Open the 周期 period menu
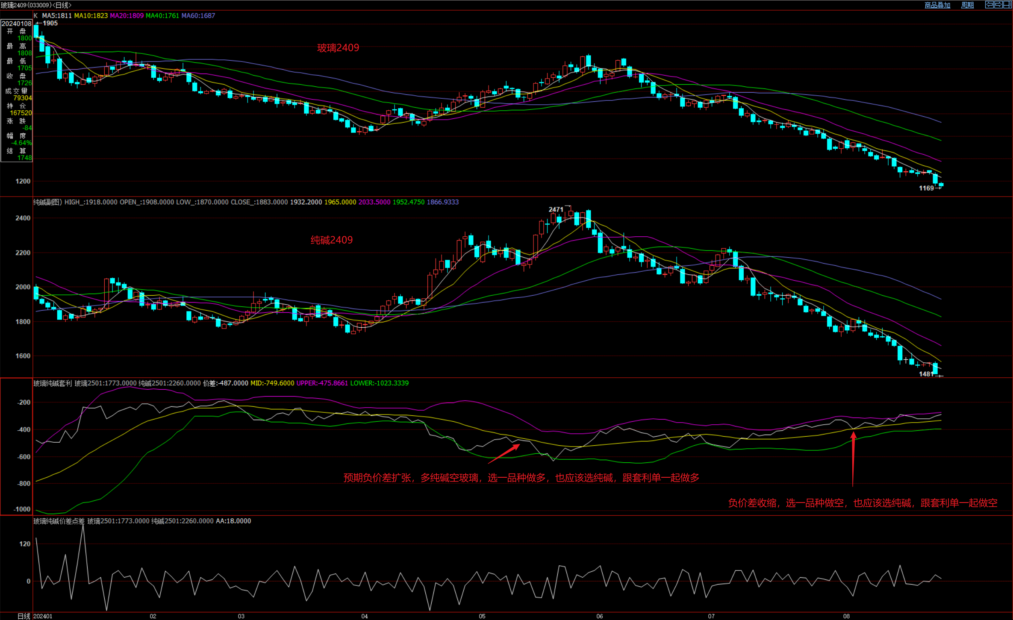 click(967, 5)
